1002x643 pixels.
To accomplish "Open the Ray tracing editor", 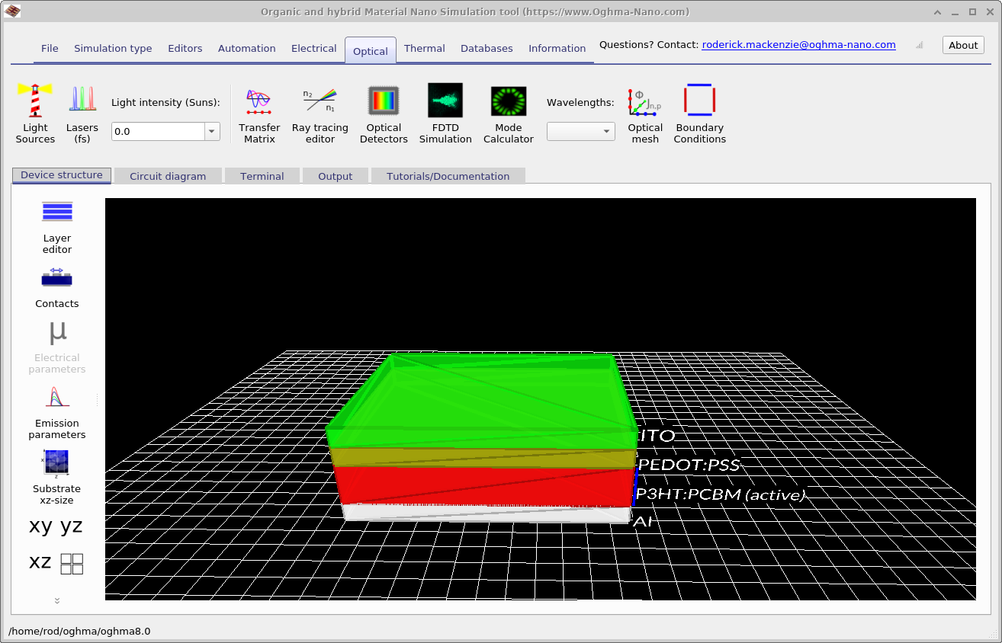I will pyautogui.click(x=320, y=114).
